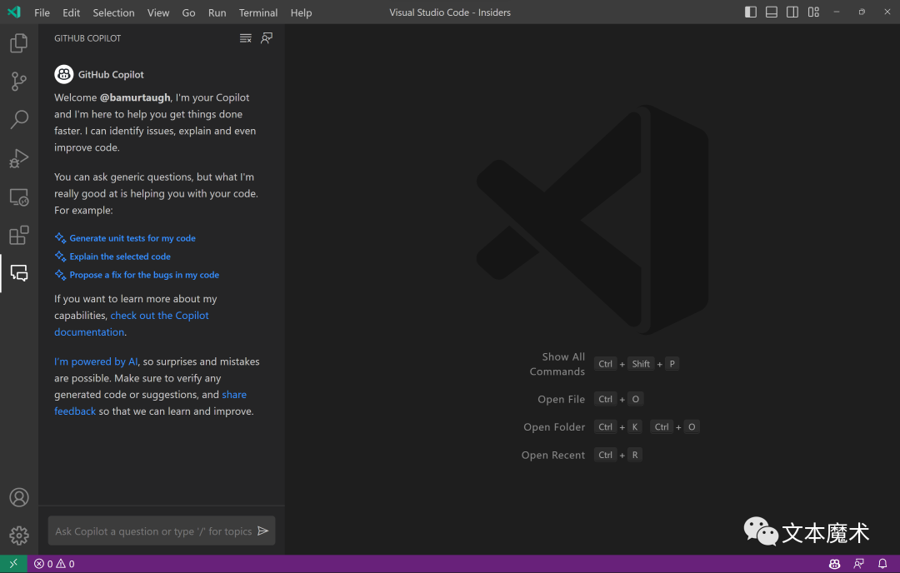
Task: Open the Run menu
Action: tap(217, 12)
